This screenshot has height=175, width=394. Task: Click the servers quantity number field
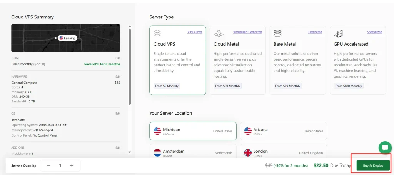coord(60,165)
